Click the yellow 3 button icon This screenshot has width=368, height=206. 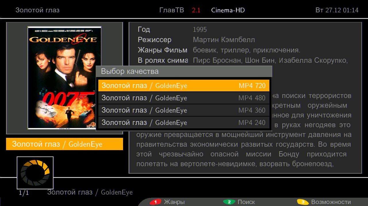[x=303, y=202]
